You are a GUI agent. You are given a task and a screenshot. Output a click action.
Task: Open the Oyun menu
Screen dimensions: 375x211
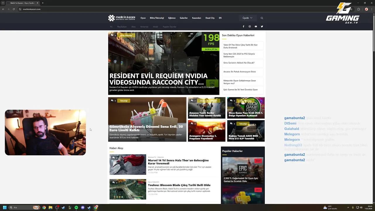(143, 18)
